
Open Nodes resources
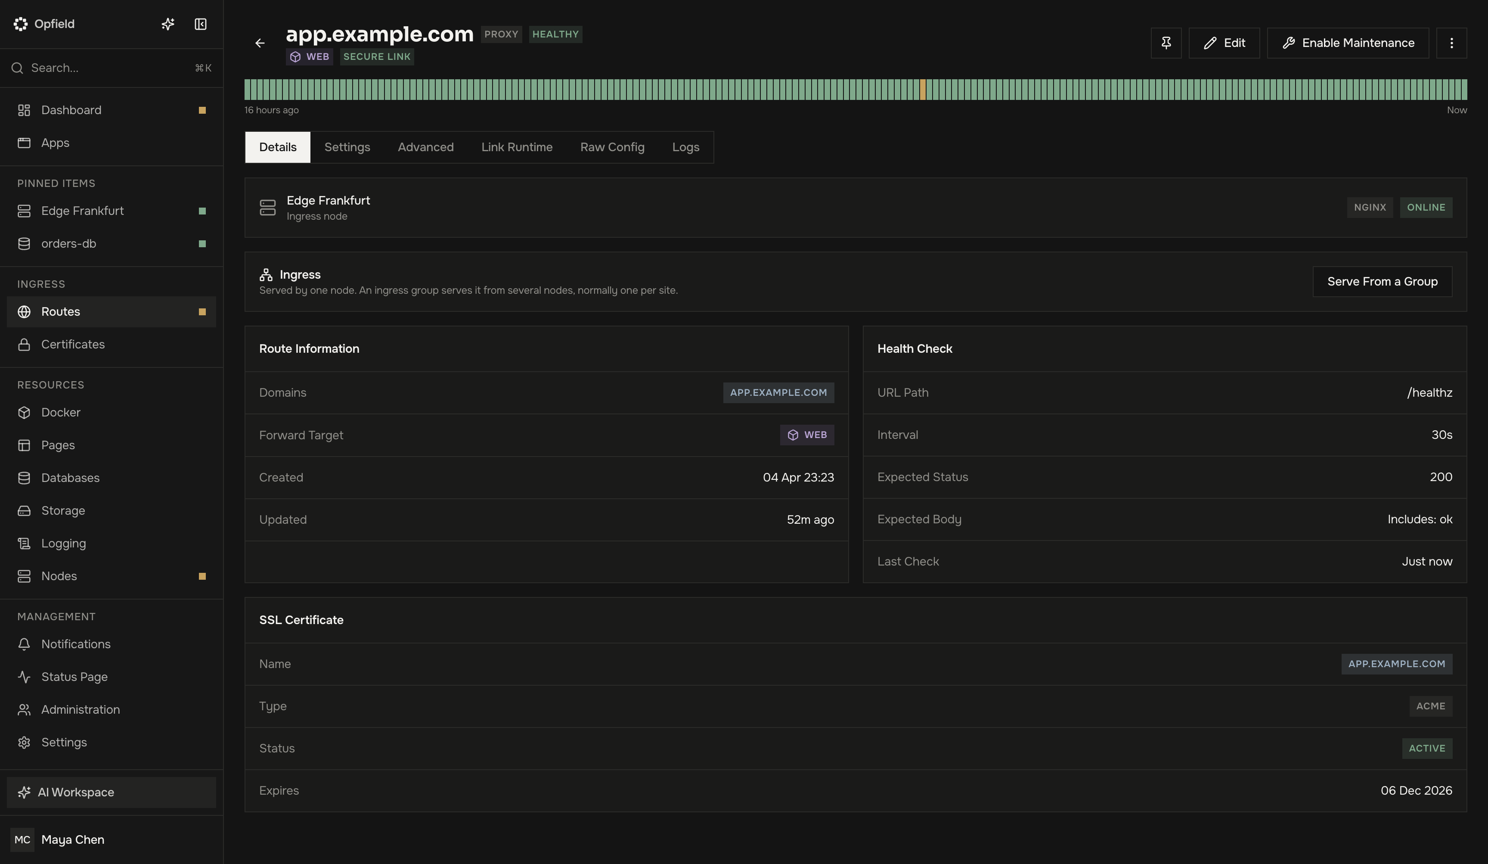coord(112,576)
